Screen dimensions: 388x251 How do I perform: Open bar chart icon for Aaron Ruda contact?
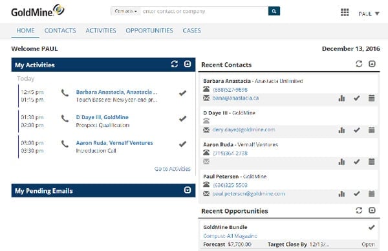pyautogui.click(x=341, y=162)
